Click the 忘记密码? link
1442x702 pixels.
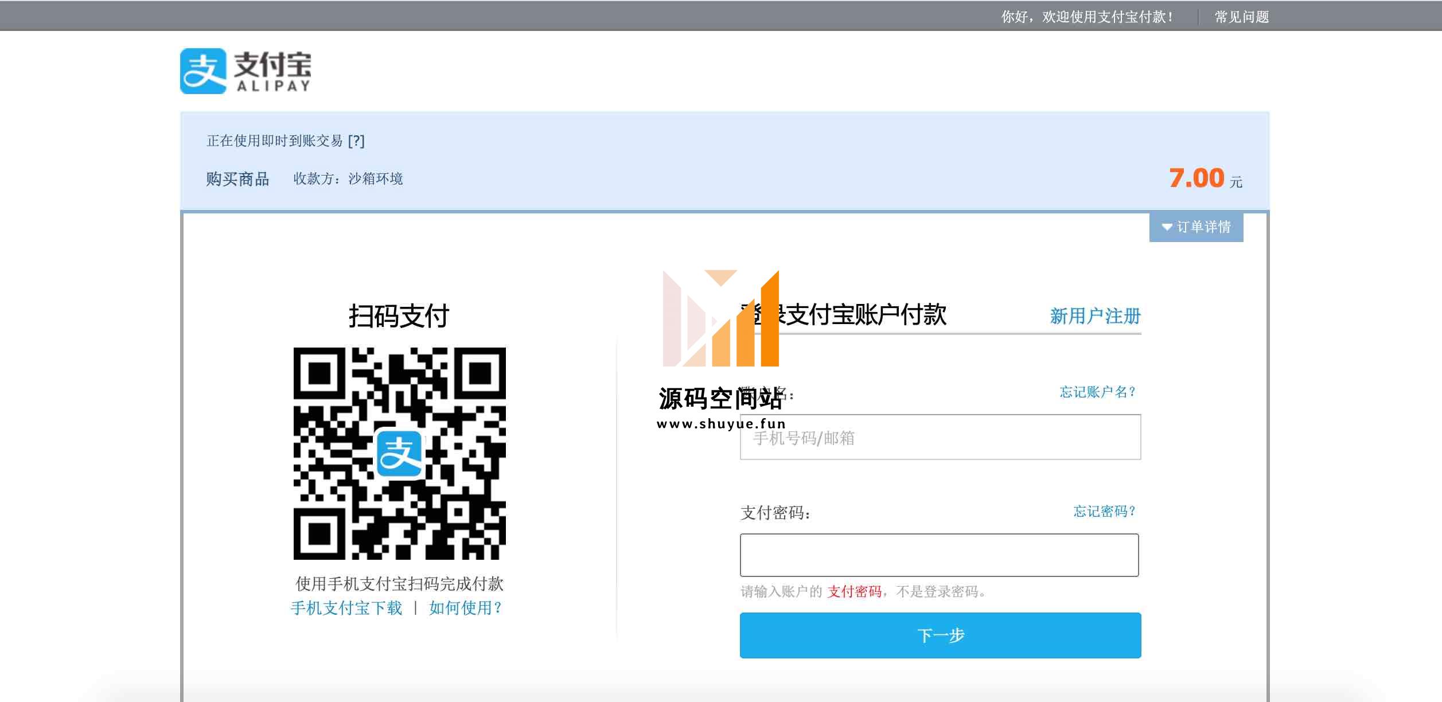point(1104,511)
